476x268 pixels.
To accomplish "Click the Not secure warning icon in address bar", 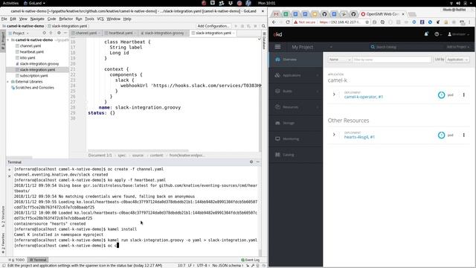I will 295,22.
